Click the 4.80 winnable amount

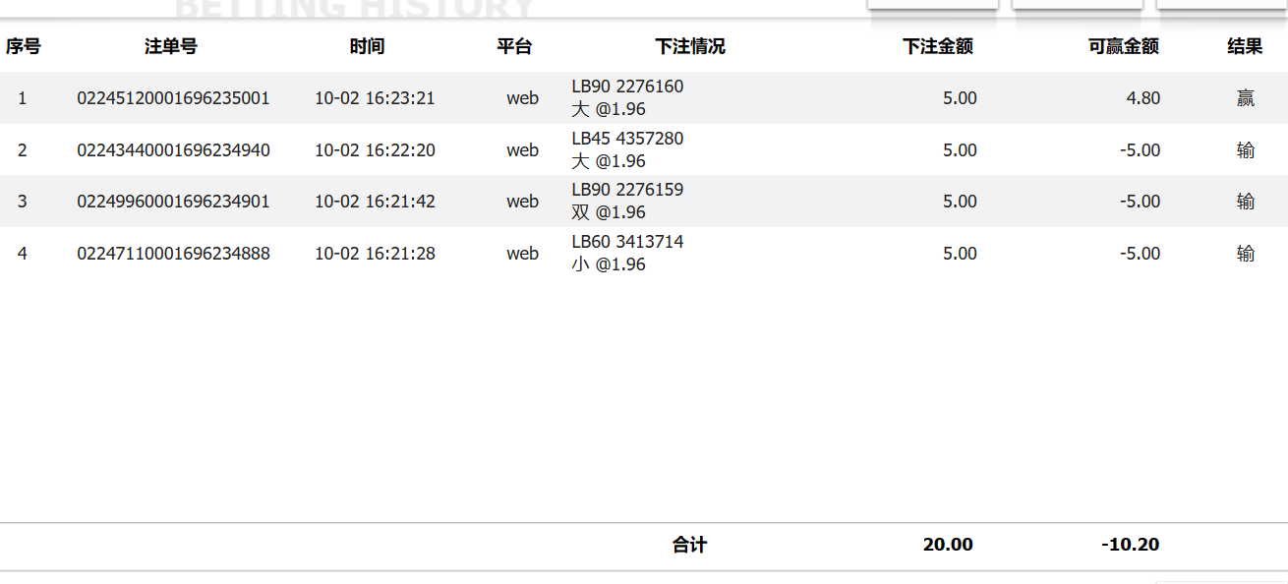click(x=1142, y=98)
